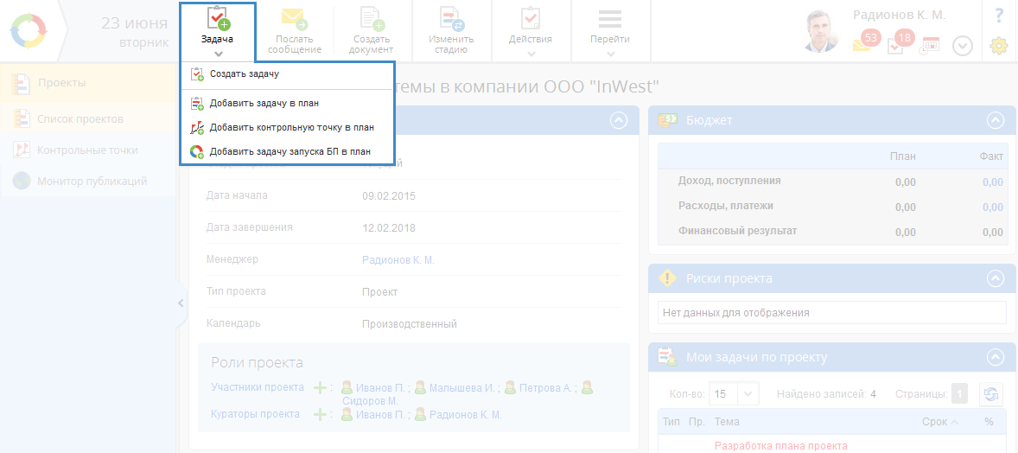The height and width of the screenshot is (453, 1018).
Task: Open manager link Радионов К. М.
Action: (398, 259)
